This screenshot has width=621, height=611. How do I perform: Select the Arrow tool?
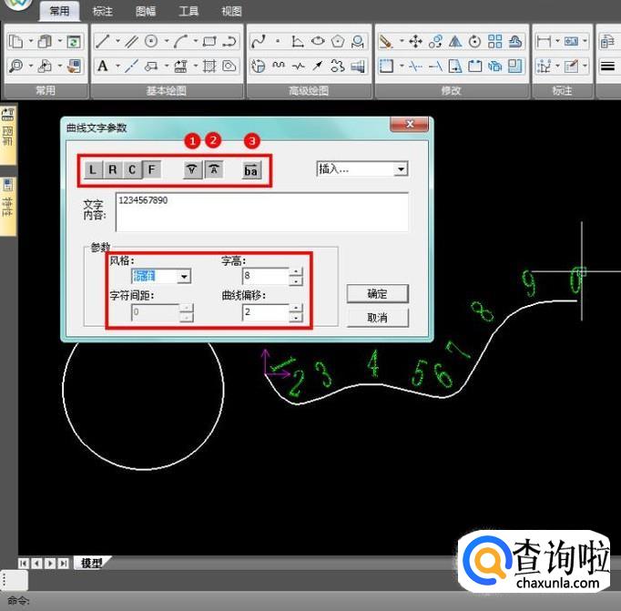click(x=318, y=66)
